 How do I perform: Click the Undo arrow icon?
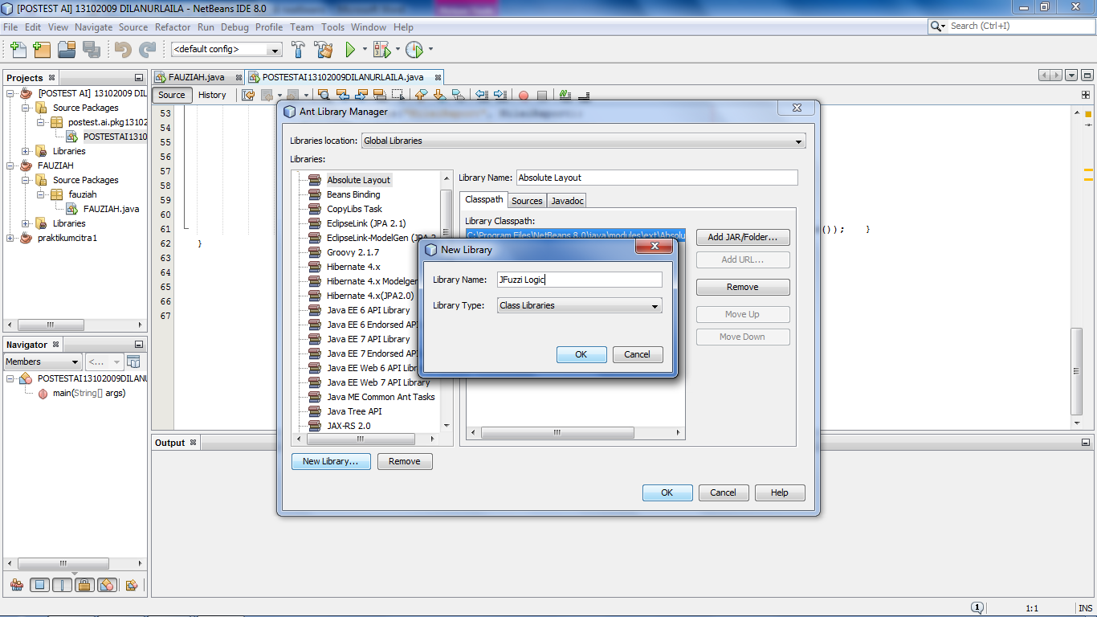[x=123, y=50]
